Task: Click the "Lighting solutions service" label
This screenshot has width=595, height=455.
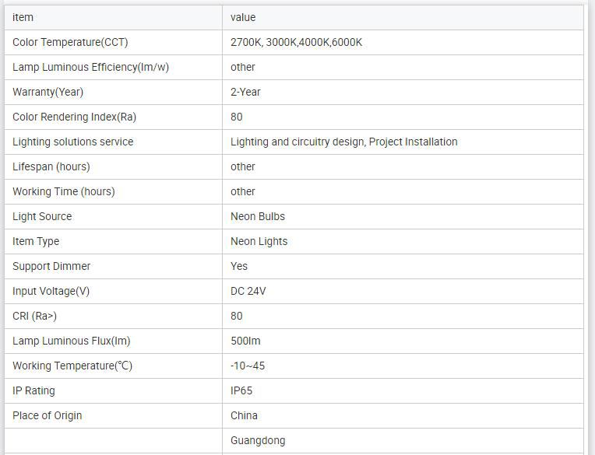Action: click(72, 142)
